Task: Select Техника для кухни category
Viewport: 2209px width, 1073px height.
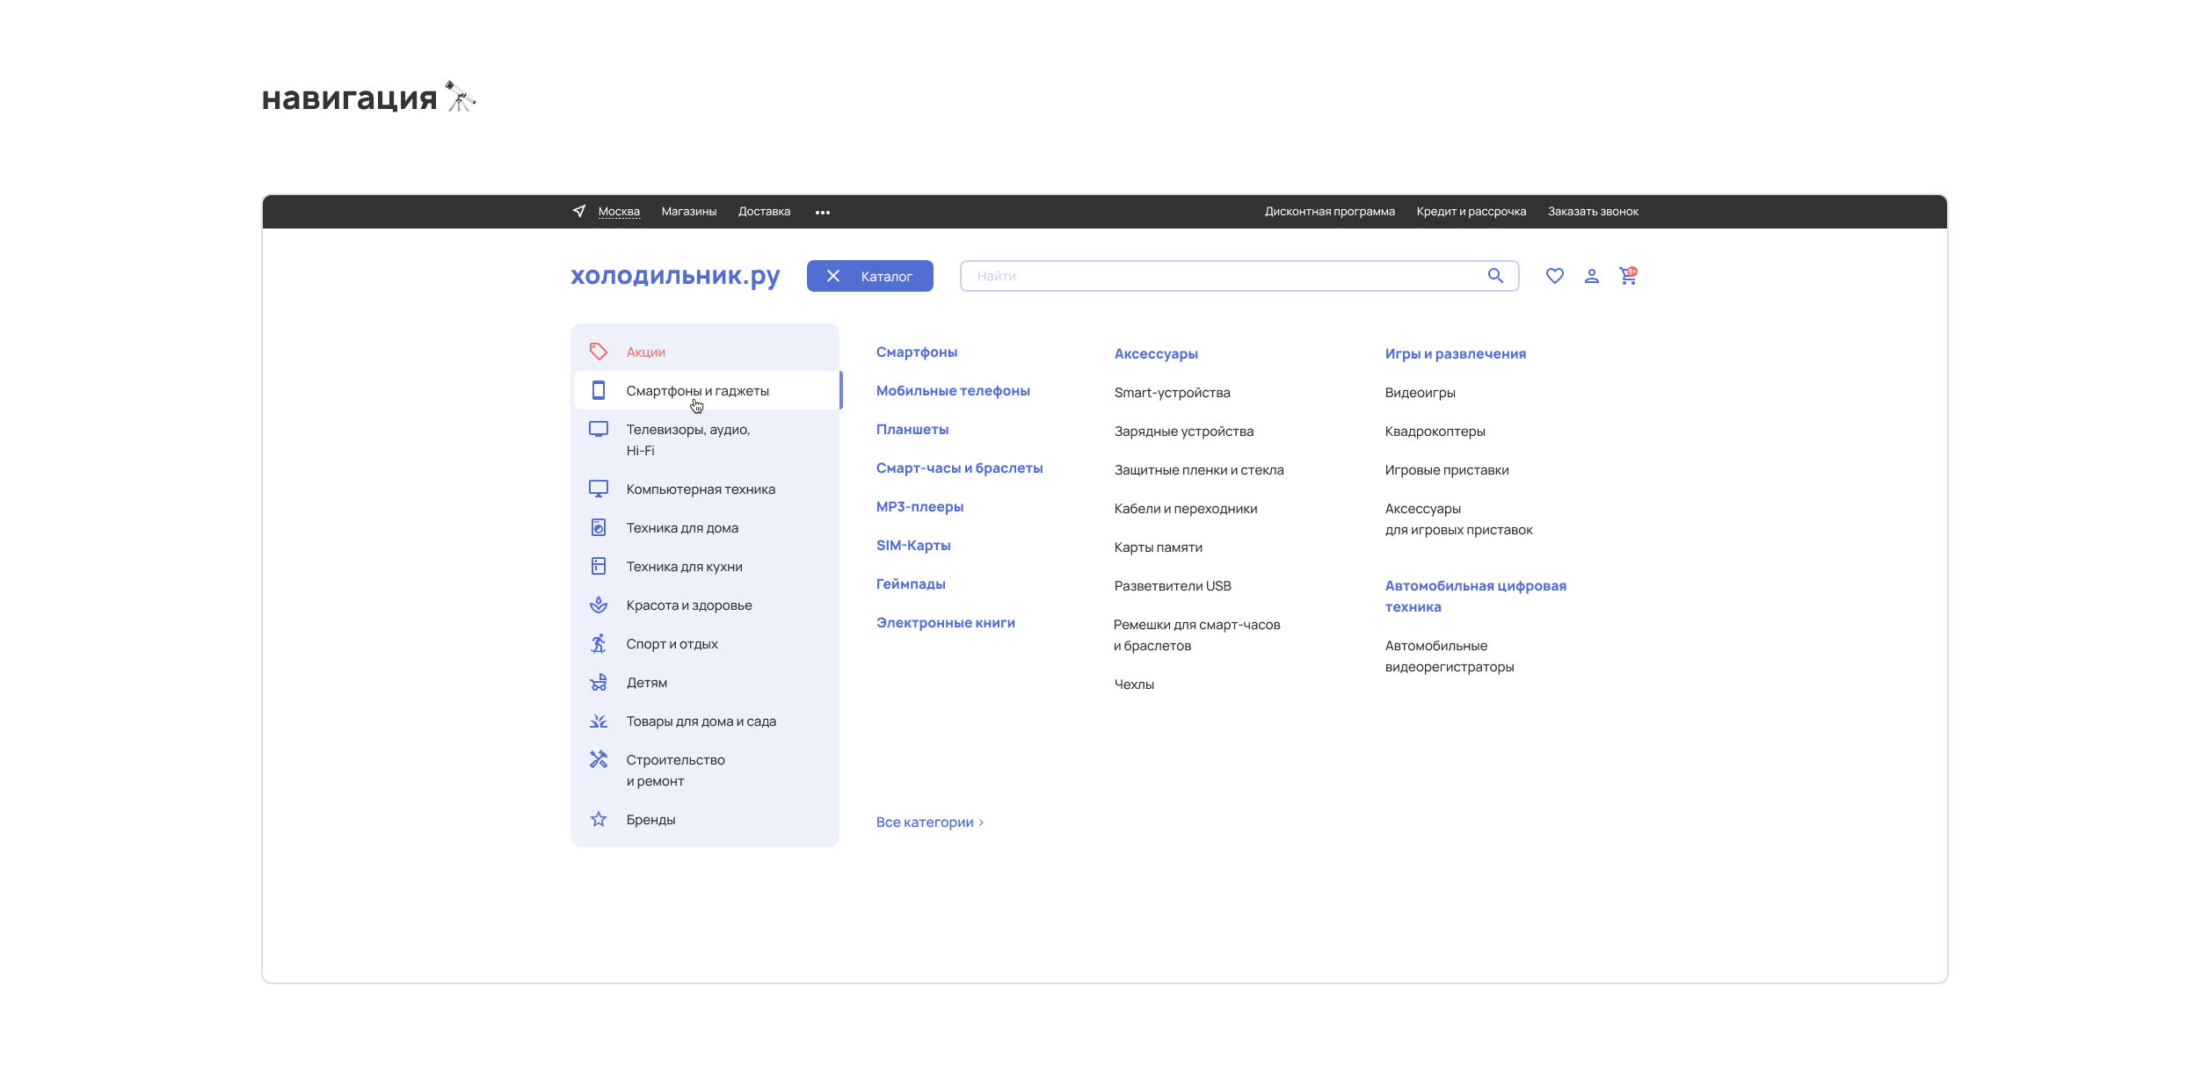Action: click(x=707, y=566)
